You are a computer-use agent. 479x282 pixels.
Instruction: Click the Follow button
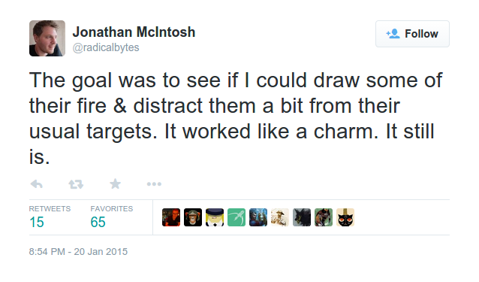pos(412,34)
